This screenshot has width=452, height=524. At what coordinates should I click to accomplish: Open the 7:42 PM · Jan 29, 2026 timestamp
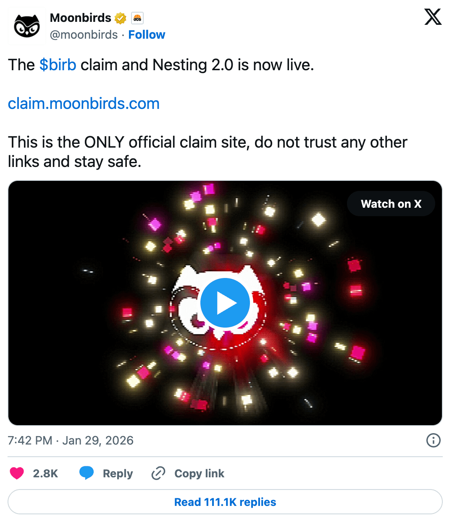pyautogui.click(x=71, y=440)
